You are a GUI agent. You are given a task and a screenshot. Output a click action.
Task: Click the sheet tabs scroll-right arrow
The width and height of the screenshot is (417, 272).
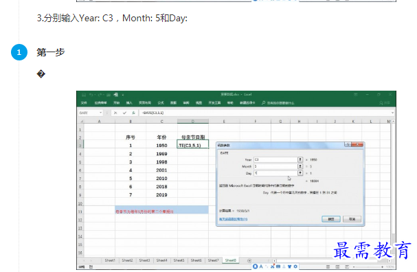click(91, 260)
